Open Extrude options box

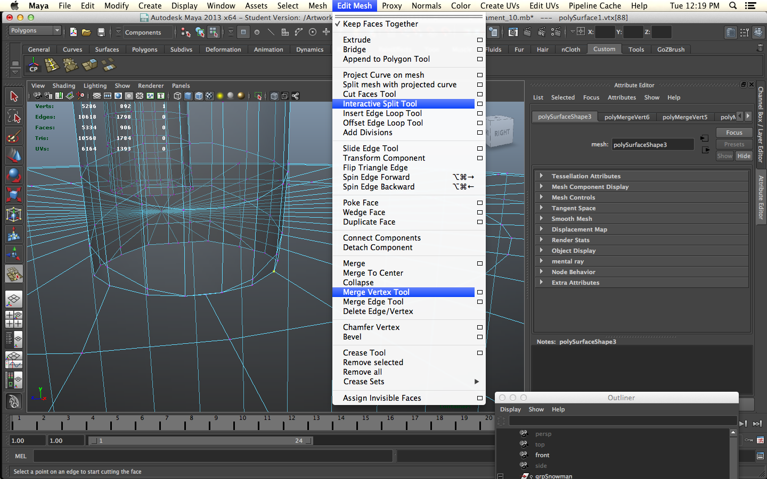click(x=480, y=40)
